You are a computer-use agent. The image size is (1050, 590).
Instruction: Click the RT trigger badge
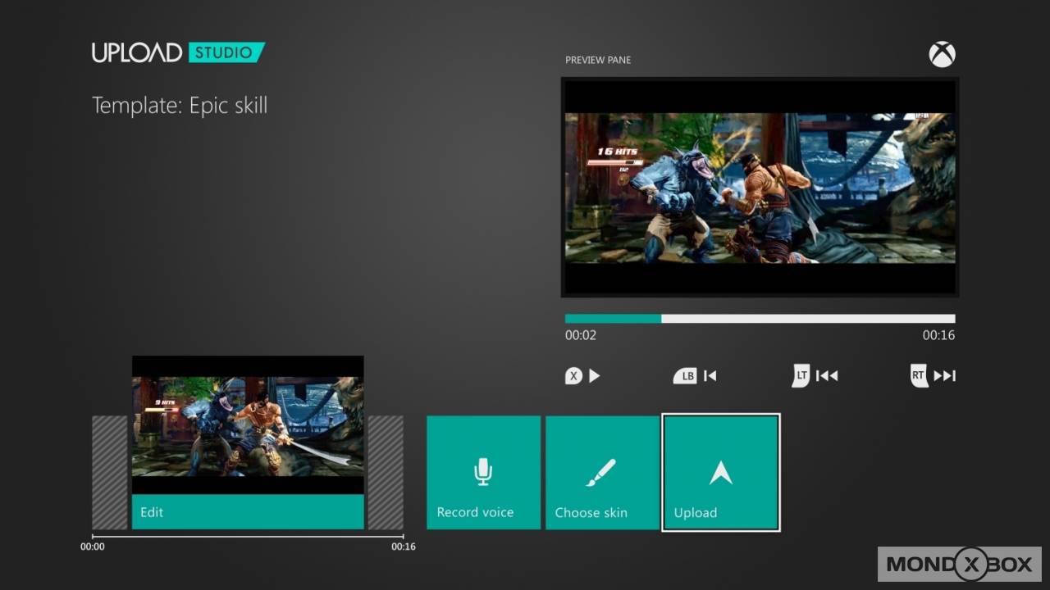coord(918,376)
